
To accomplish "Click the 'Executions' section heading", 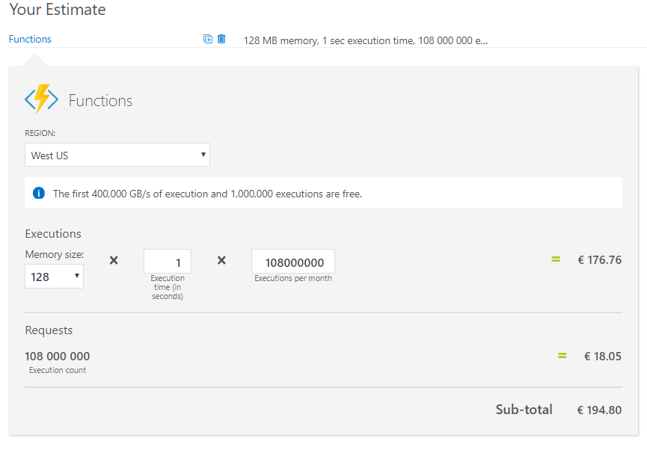I will (x=53, y=234).
